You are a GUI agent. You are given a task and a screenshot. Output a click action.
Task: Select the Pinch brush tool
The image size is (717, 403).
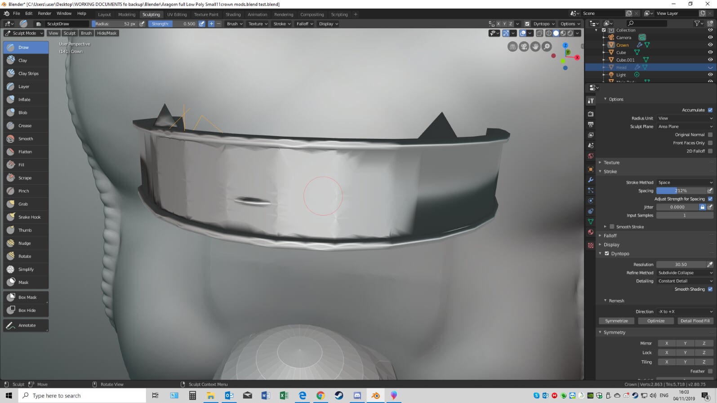tap(26, 190)
